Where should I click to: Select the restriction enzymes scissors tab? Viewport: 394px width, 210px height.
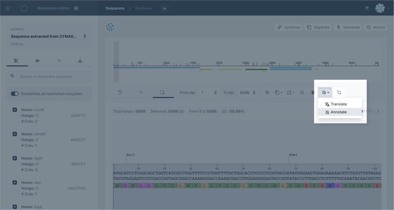pyautogui.click(x=17, y=61)
